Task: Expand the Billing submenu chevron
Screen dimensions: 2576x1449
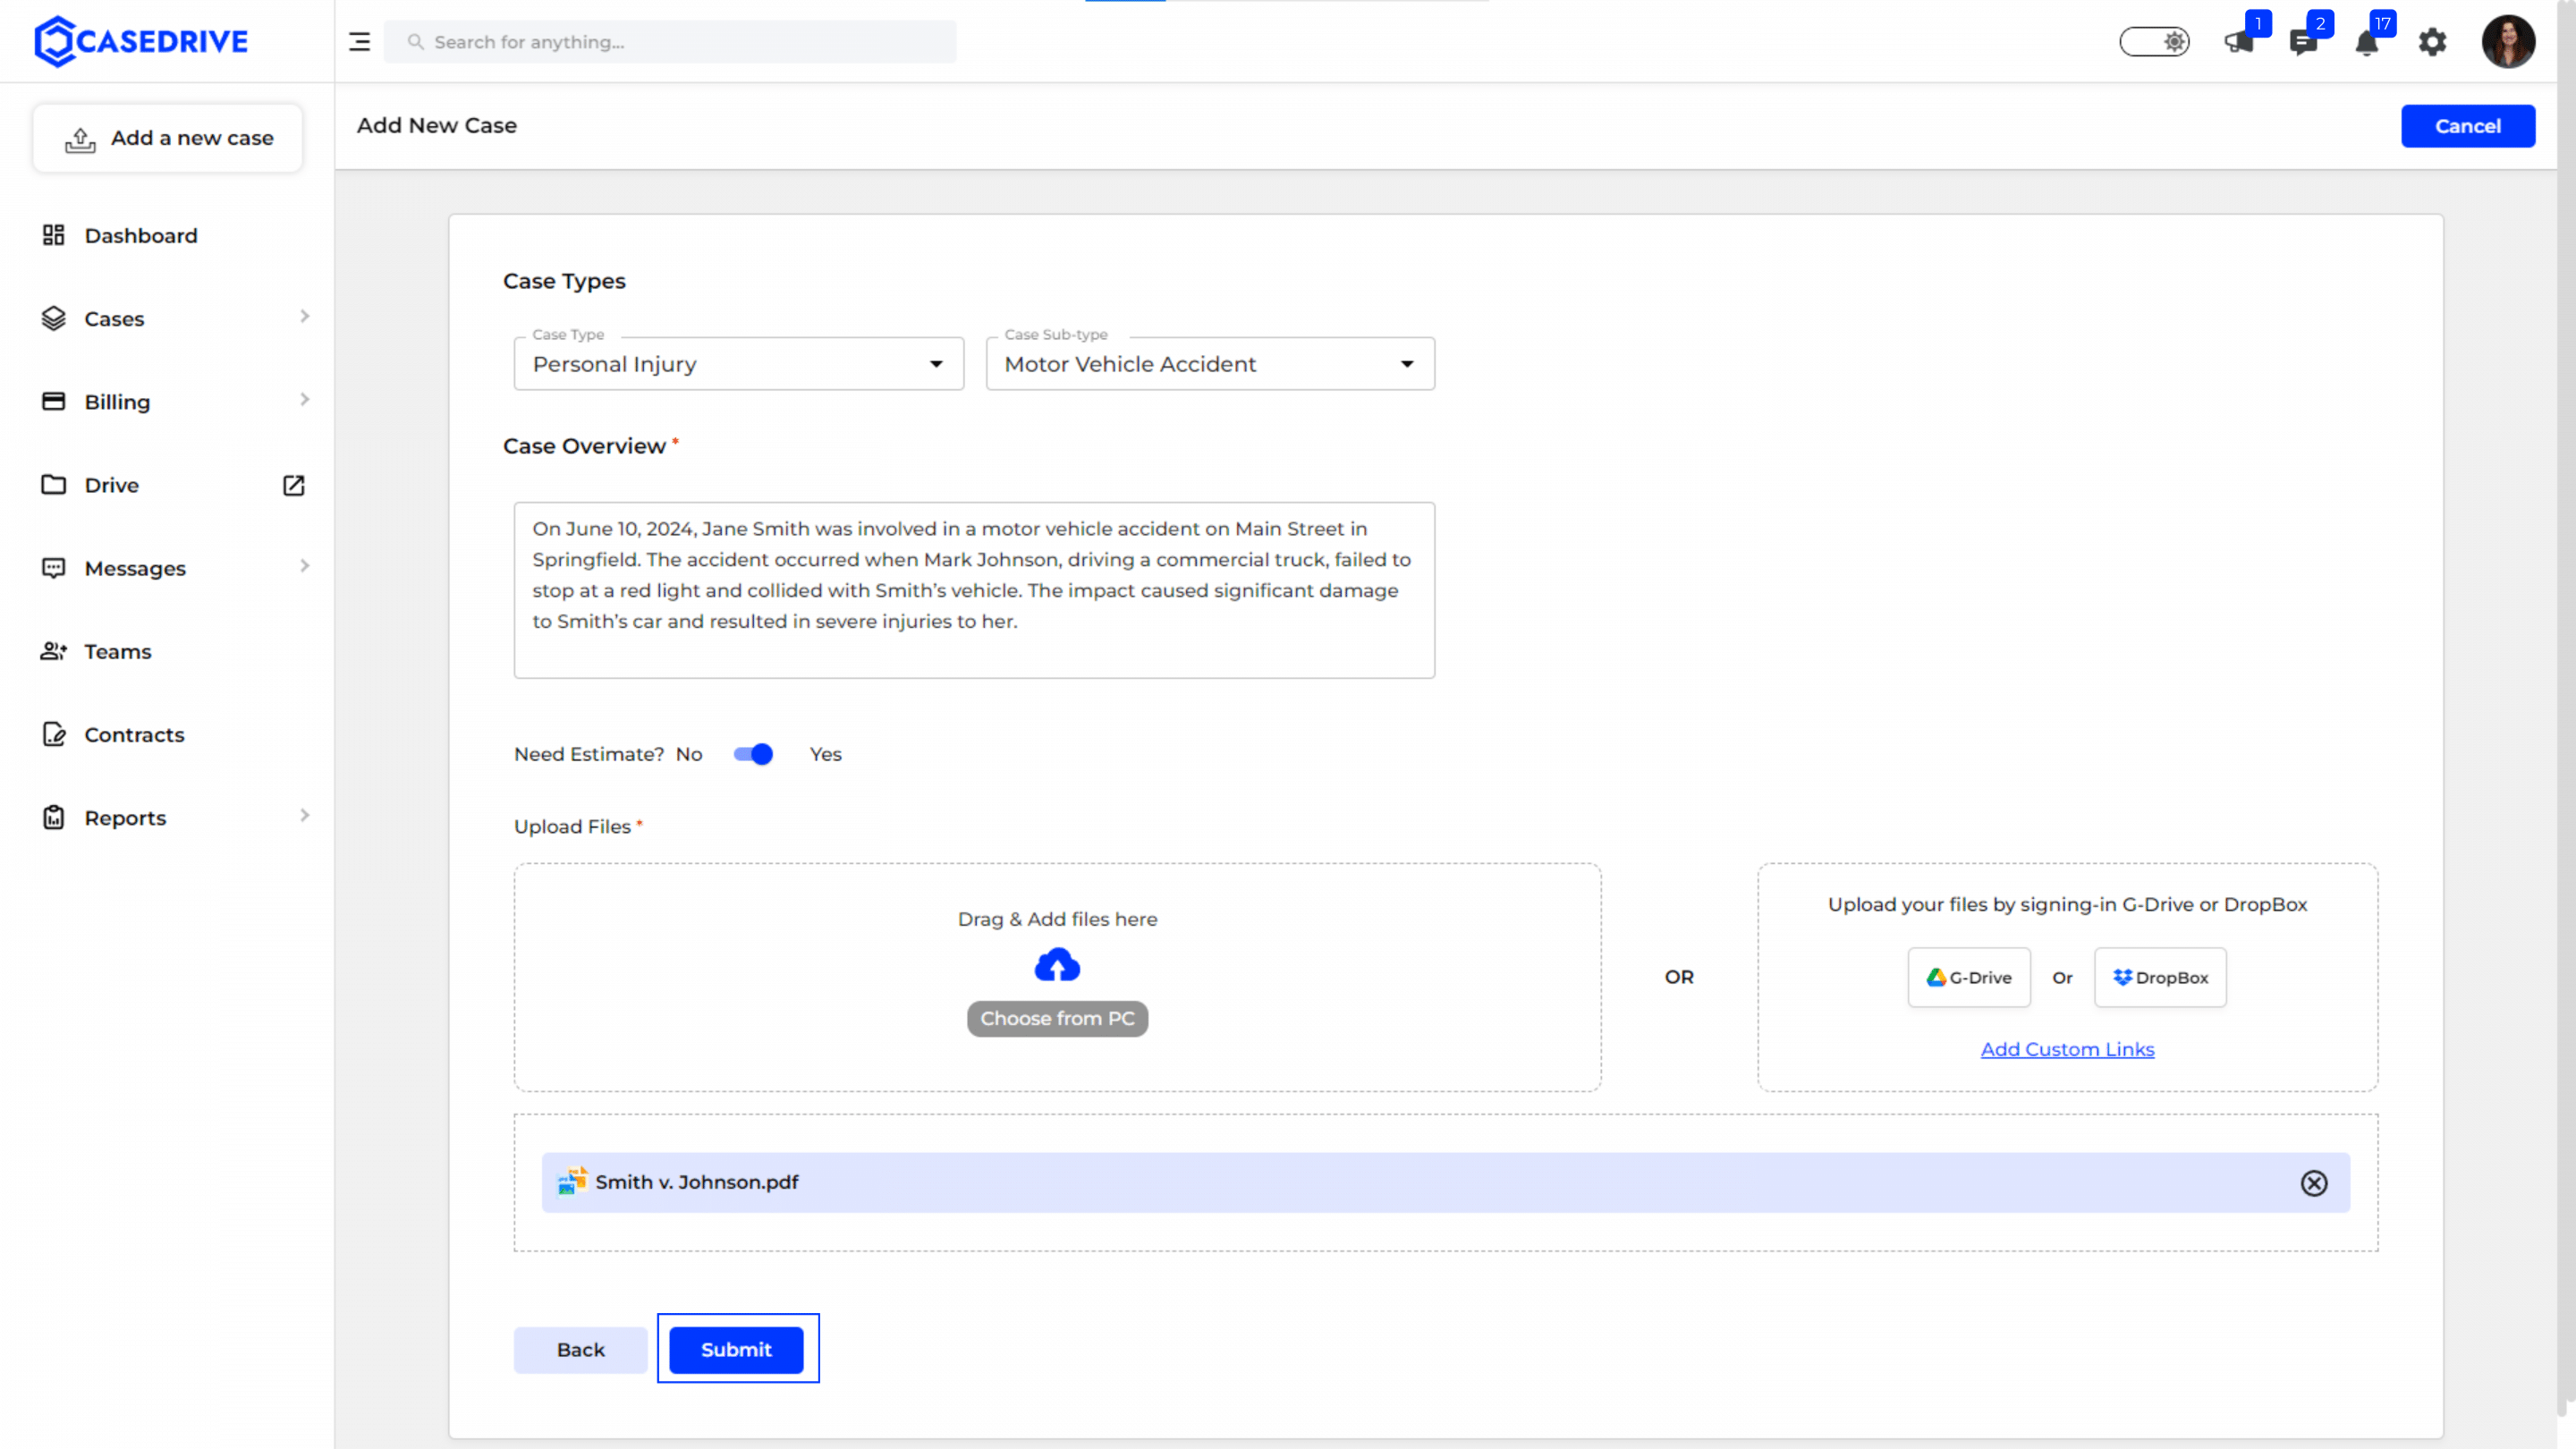Action: tap(304, 399)
